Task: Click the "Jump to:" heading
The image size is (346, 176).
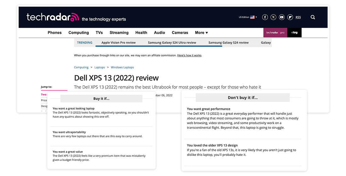Action: coord(46,87)
